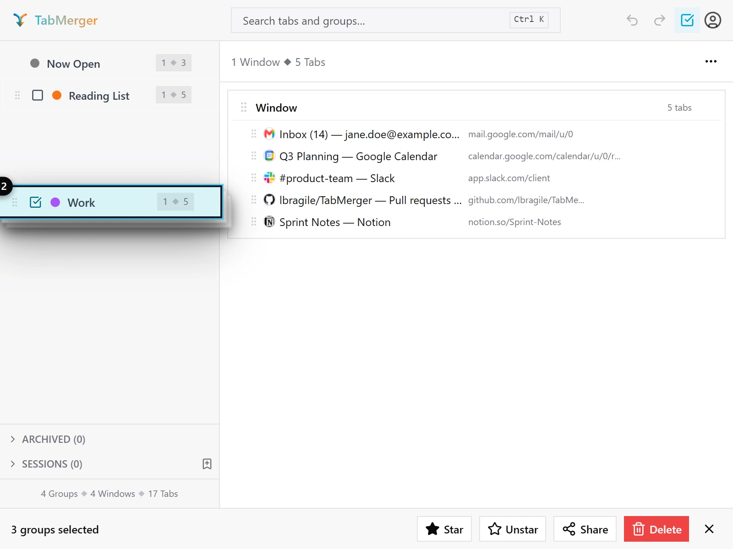Image resolution: width=733 pixels, height=549 pixels.
Task: Click the undo arrow icon
Action: pos(632,20)
